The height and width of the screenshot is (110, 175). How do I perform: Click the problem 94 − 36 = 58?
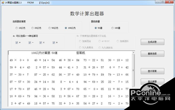pos(44,96)
